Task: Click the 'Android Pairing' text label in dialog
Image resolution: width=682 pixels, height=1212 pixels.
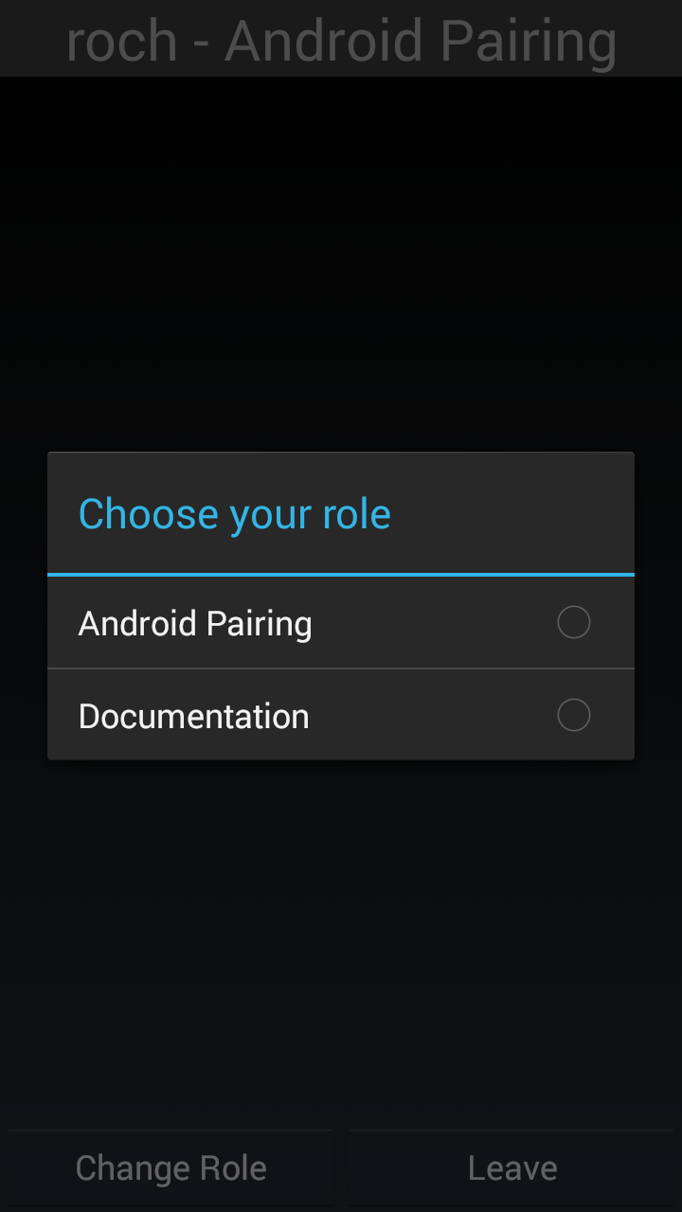Action: coord(195,624)
